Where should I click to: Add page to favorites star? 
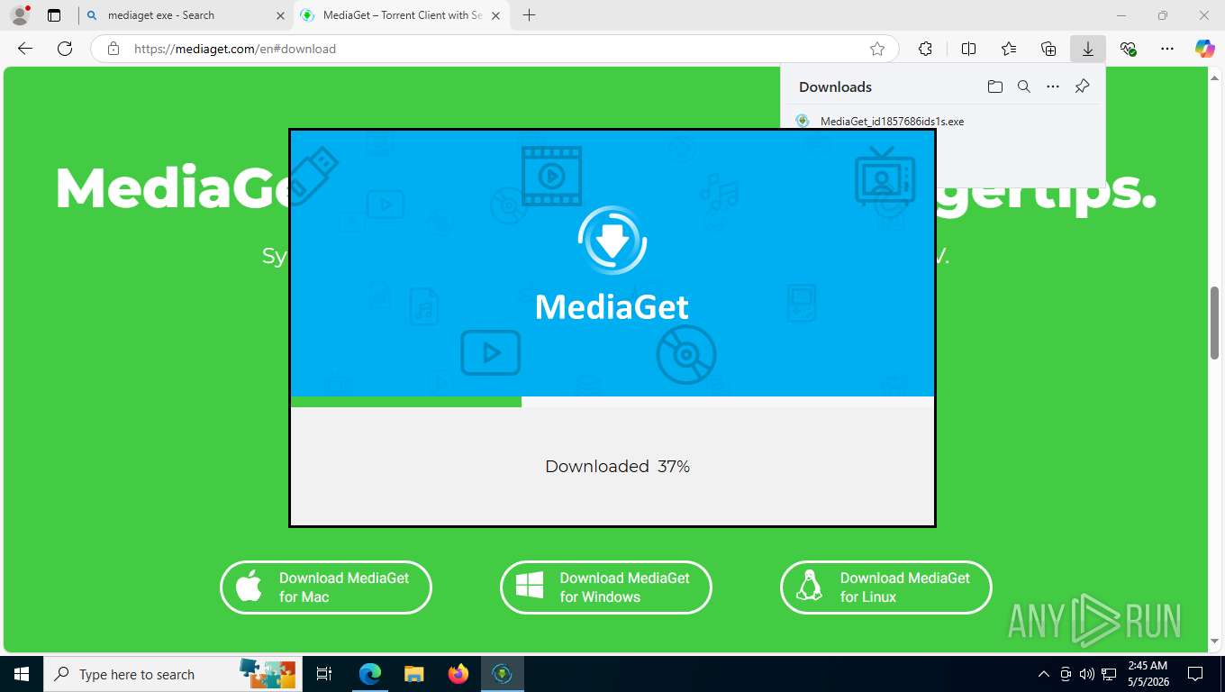pyautogui.click(x=877, y=49)
